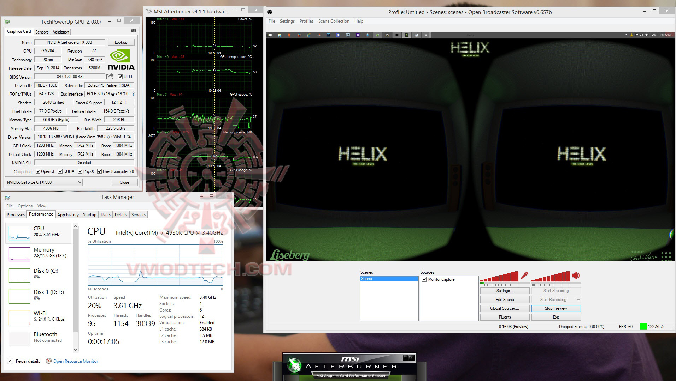
Task: Select the Scene entry in Scenes list
Action: (x=389, y=279)
